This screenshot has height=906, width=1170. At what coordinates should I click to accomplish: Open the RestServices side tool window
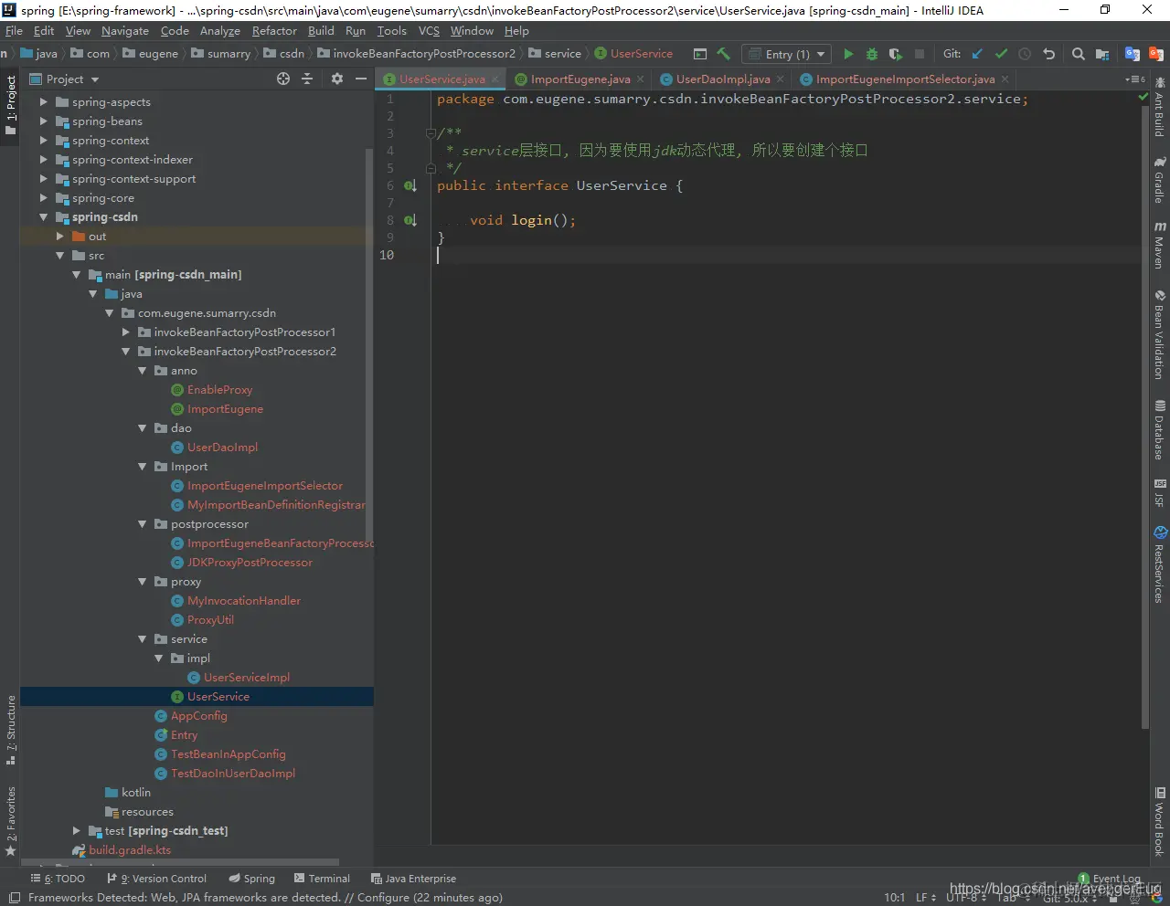tap(1159, 564)
